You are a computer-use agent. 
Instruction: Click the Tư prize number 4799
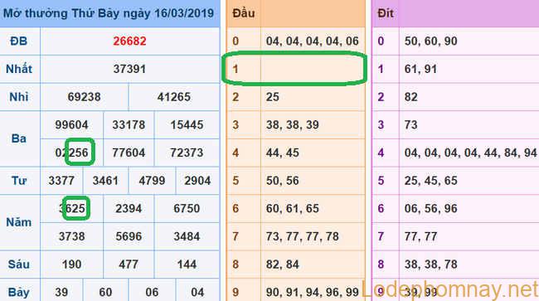152,181
